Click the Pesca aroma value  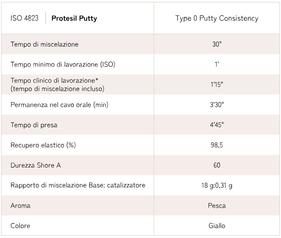[x=217, y=206]
